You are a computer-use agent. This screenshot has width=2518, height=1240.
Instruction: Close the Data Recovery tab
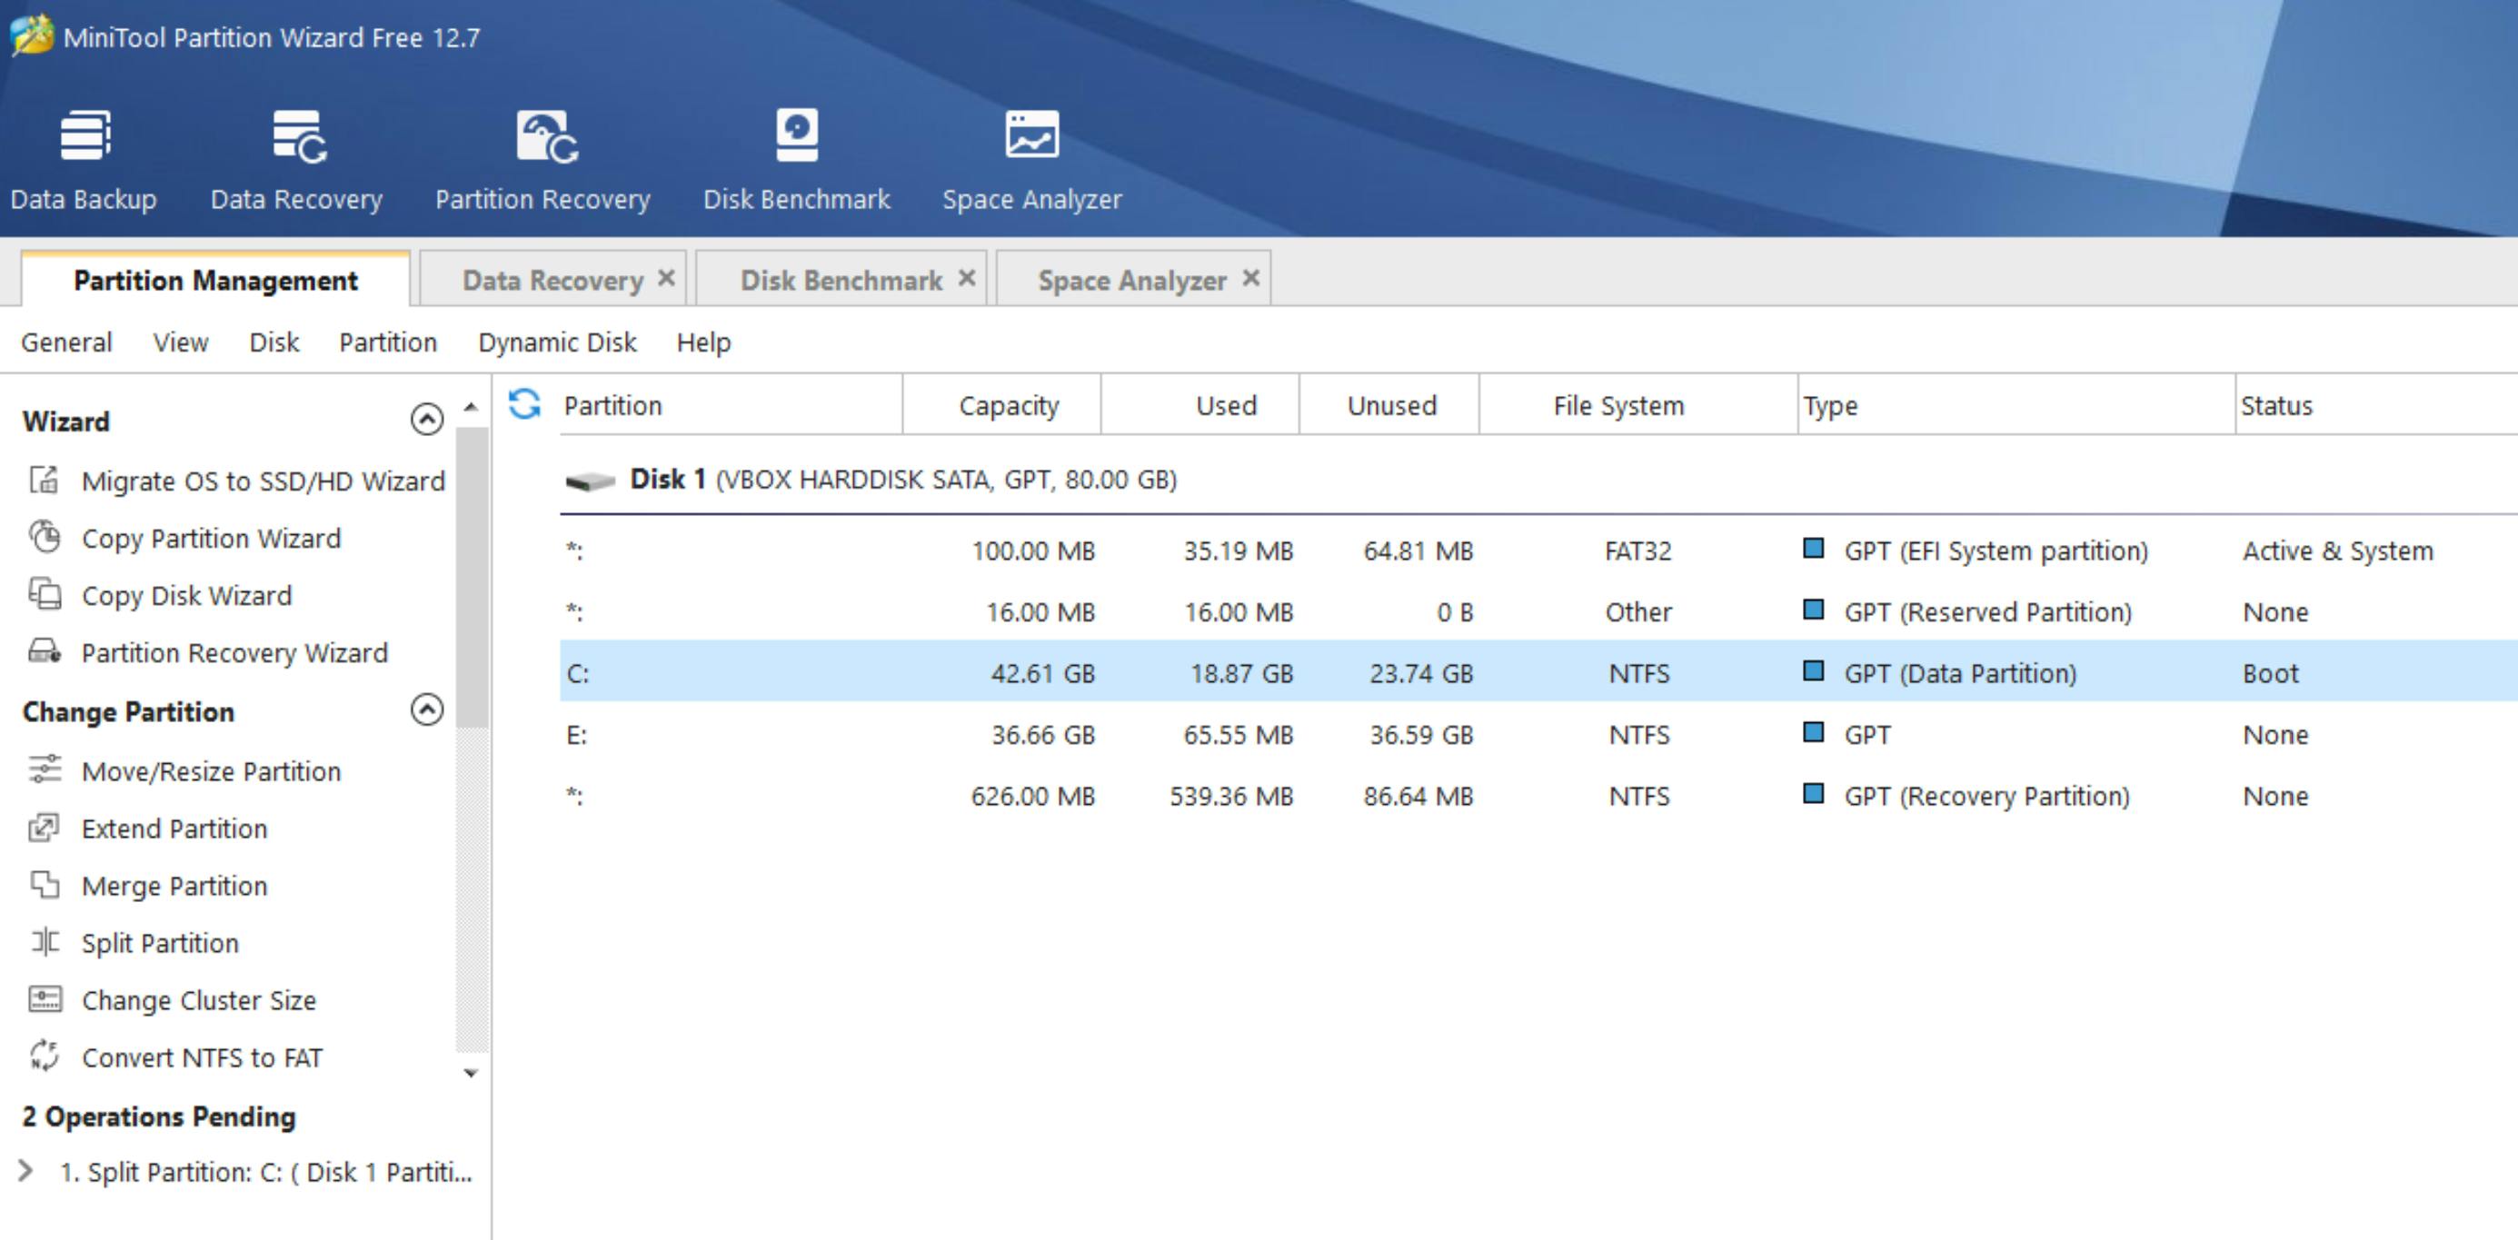point(667,279)
